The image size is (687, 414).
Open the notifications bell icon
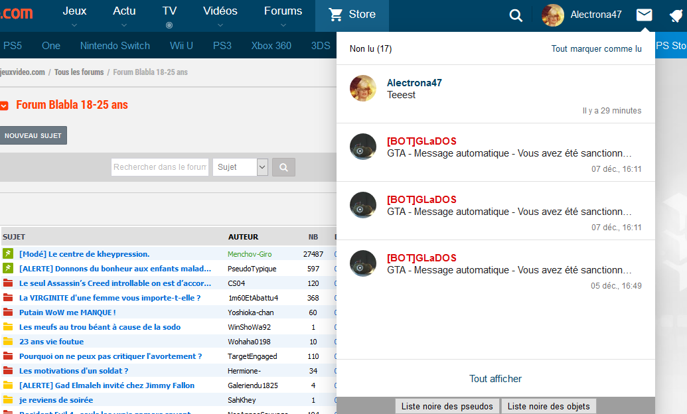pos(676,16)
